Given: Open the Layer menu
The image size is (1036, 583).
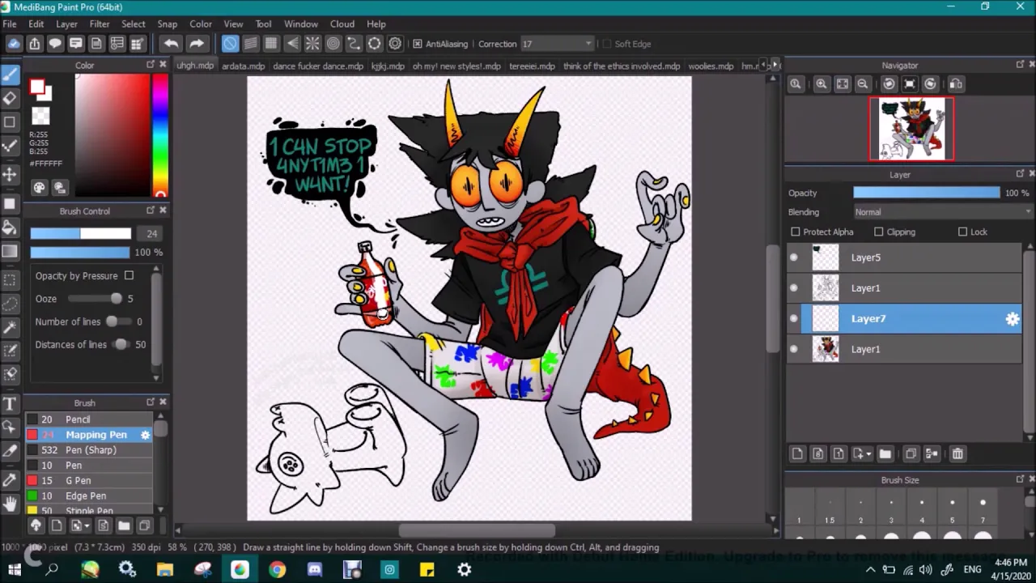Looking at the screenshot, I should 66,23.
